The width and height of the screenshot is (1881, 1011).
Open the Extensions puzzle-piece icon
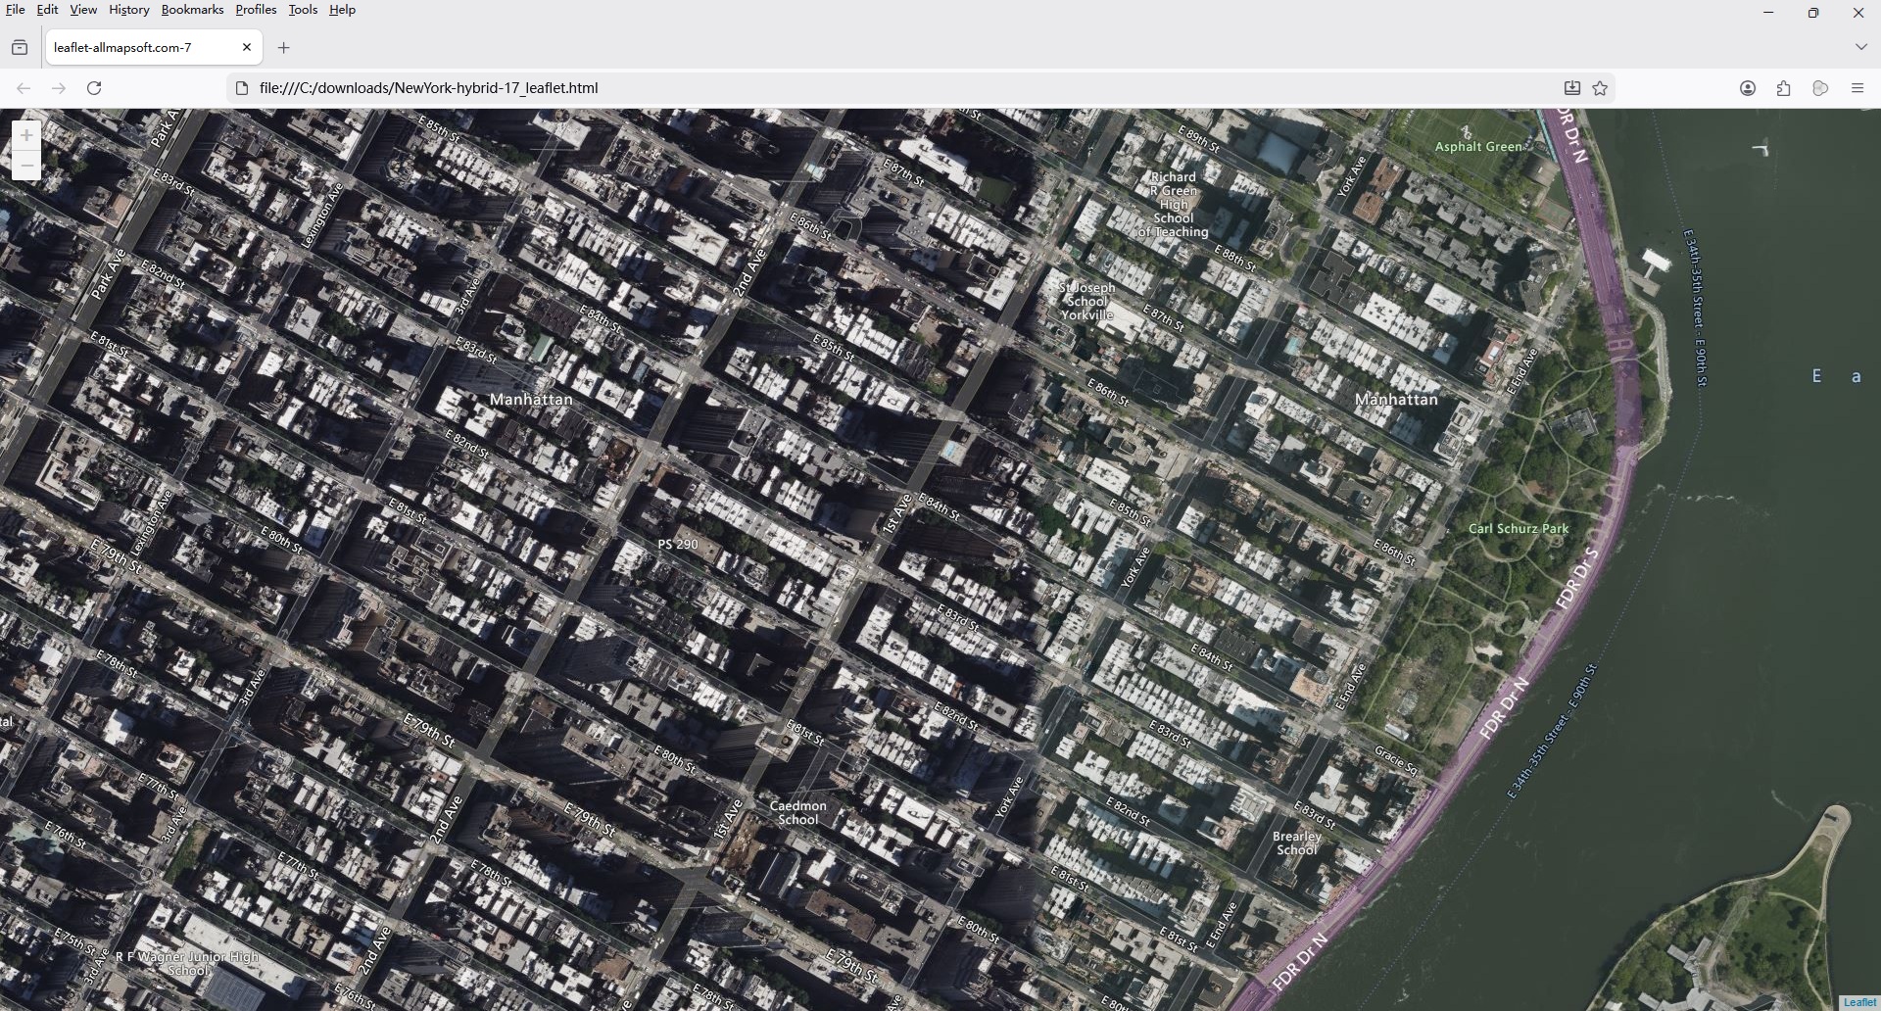click(1783, 88)
